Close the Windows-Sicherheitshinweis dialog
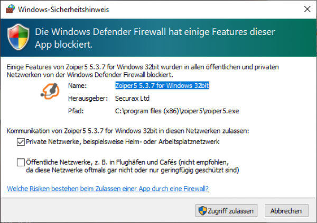Image resolution: width=317 pixels, height=223 pixels. click(x=307, y=9)
